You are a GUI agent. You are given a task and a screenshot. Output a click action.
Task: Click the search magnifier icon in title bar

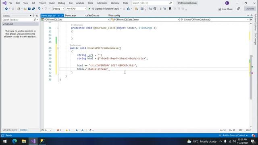point(171,3)
